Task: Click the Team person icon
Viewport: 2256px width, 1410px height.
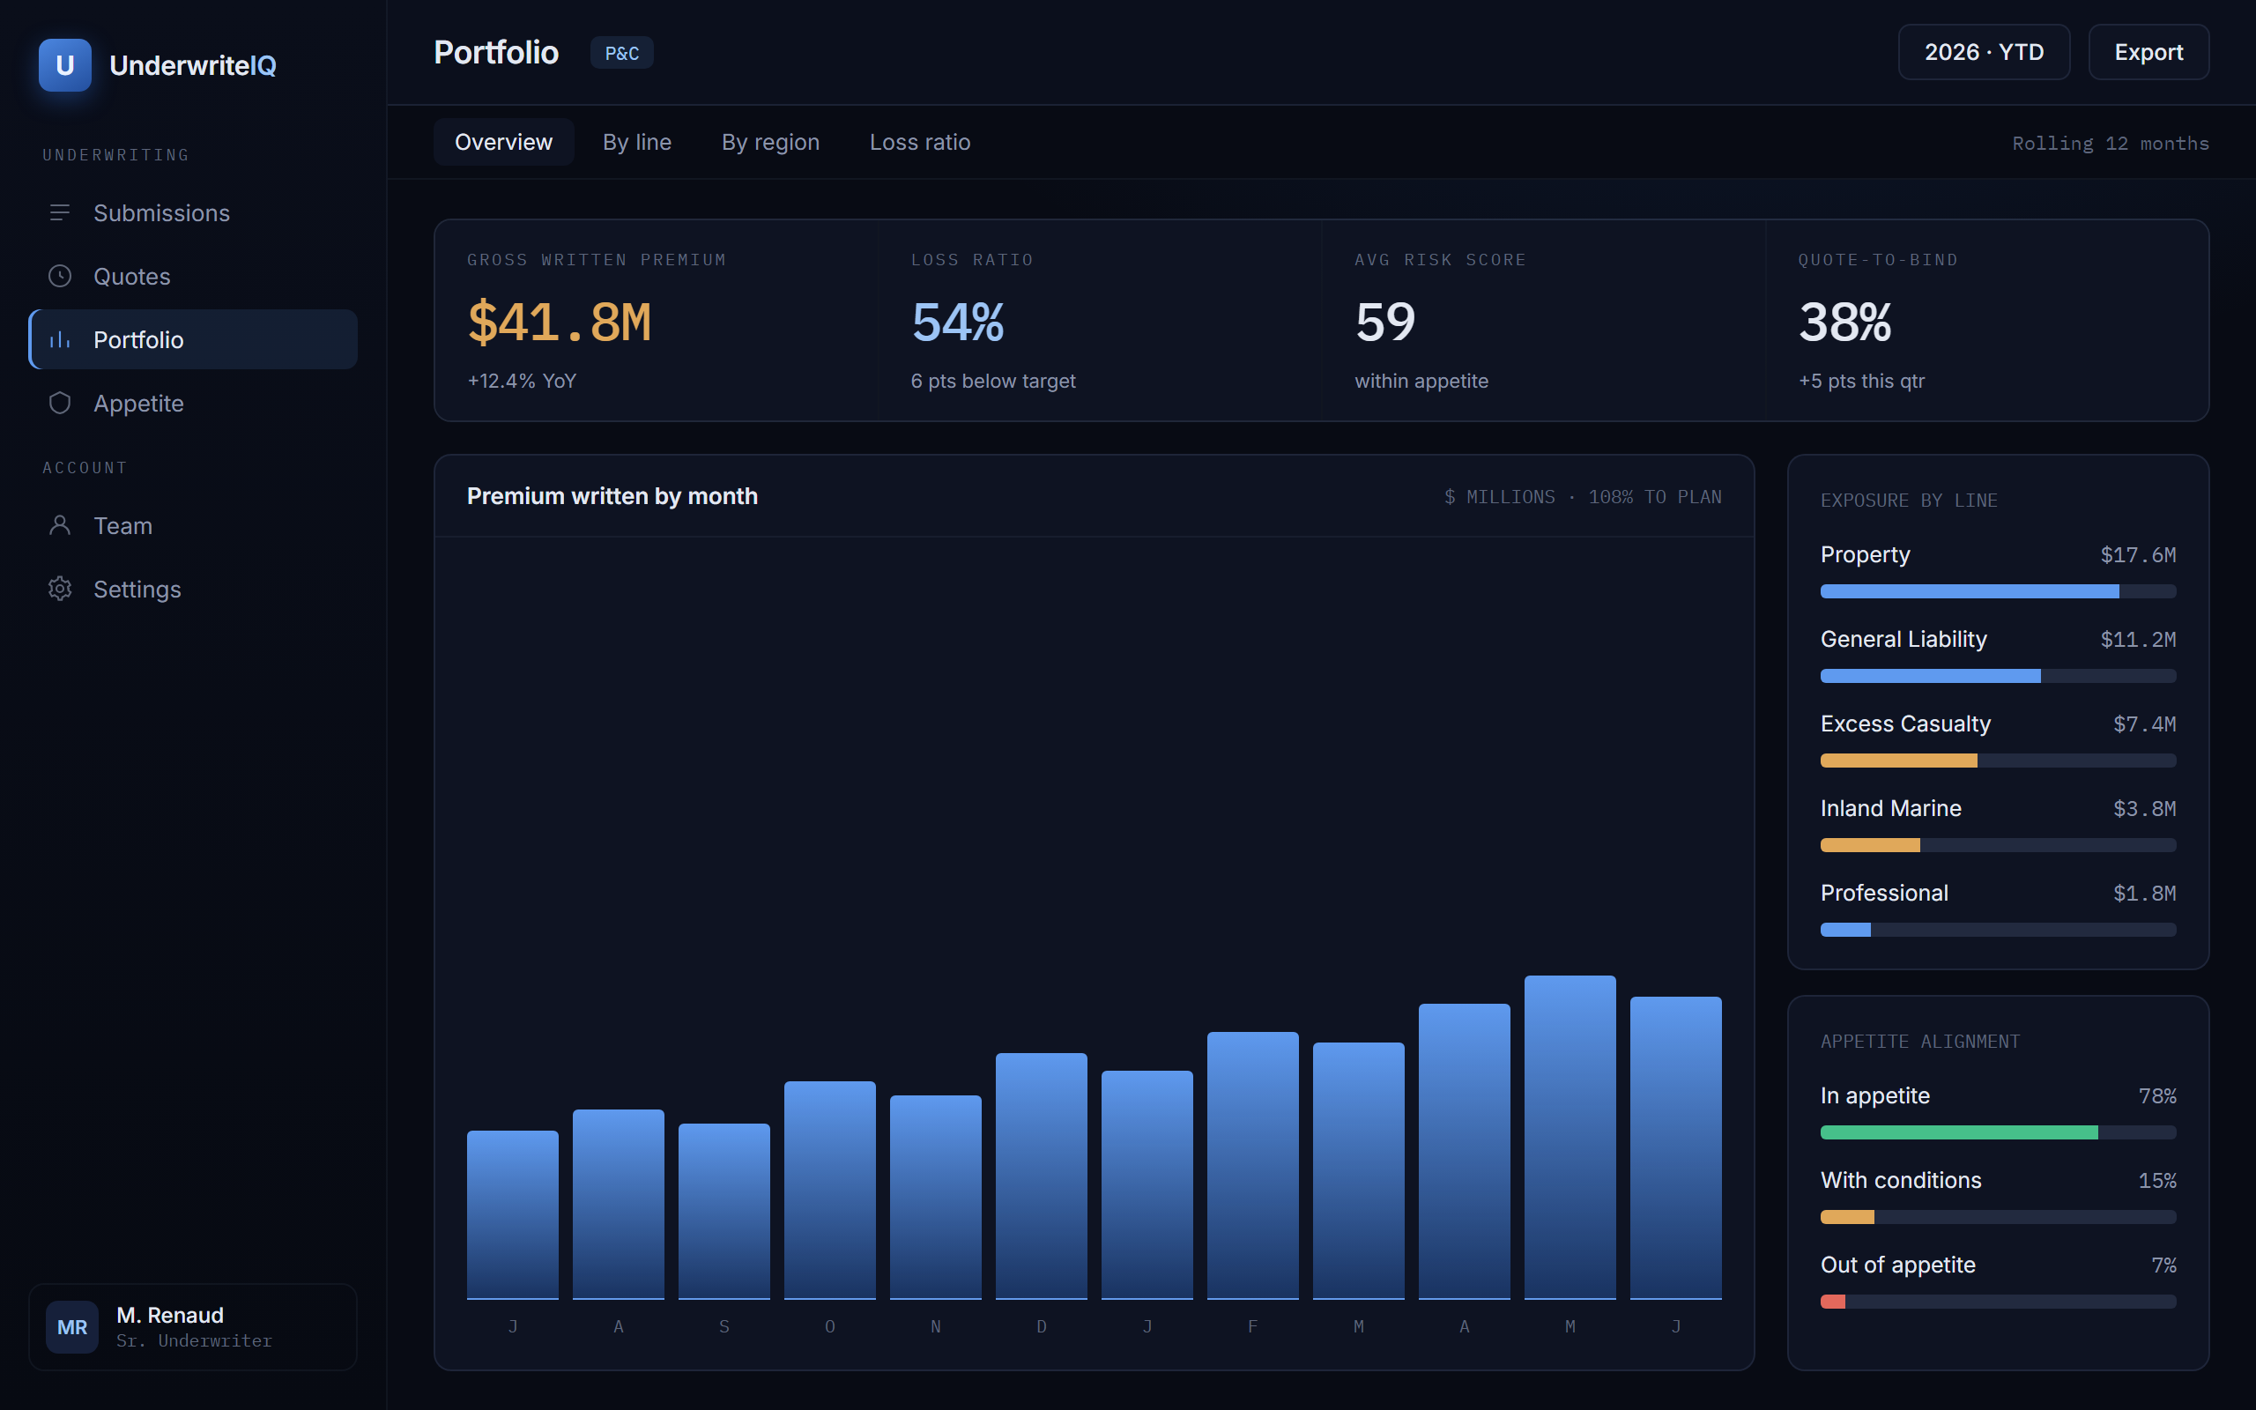Action: (60, 526)
